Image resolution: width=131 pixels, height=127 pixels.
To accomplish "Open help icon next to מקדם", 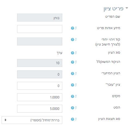I will pos(73,96).
